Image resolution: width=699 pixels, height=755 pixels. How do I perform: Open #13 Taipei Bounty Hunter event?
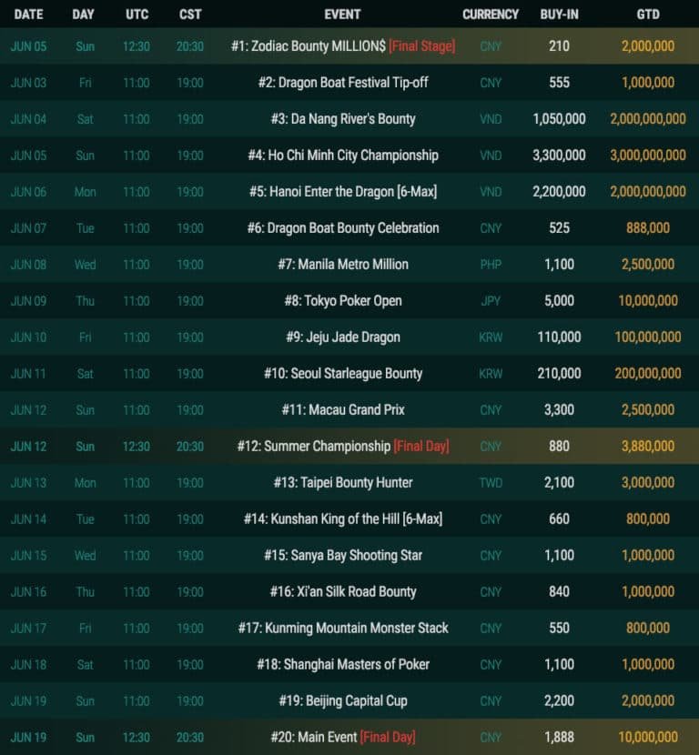coord(342,482)
